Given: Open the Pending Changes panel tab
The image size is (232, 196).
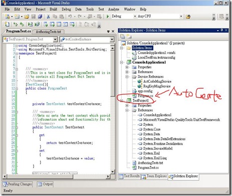Looking at the screenshot, I should pyautogui.click(x=18, y=184).
